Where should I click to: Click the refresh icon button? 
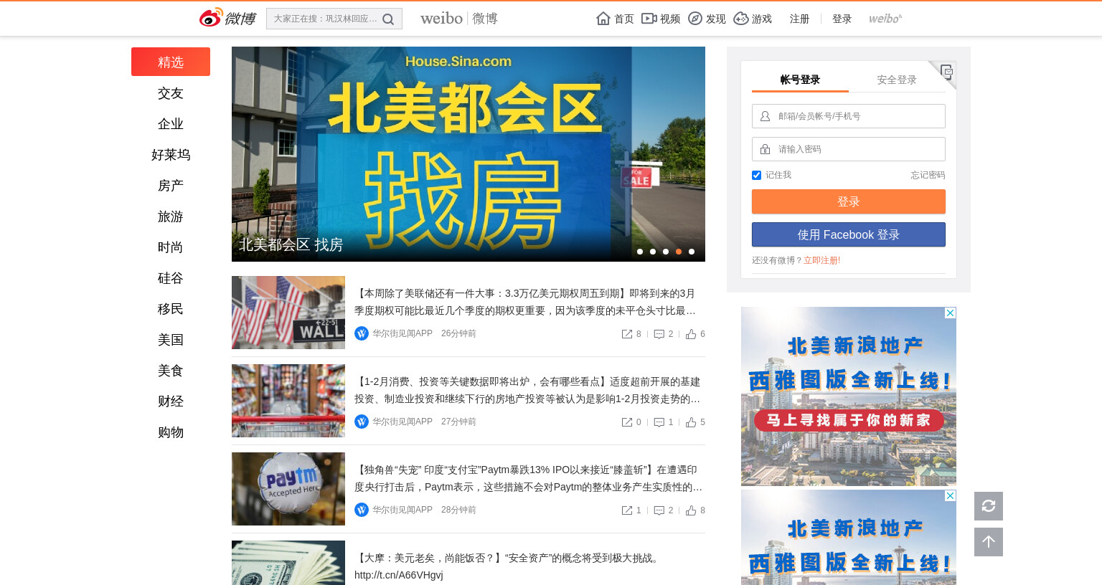[989, 506]
